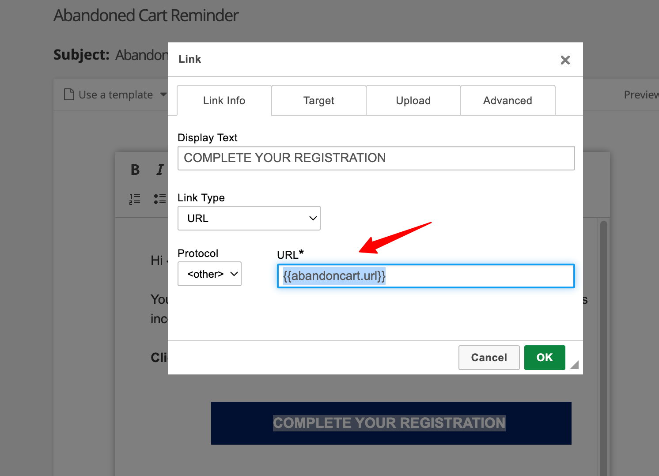
Task: Toggle bold formatting in the editor toolbar
Action: click(135, 170)
